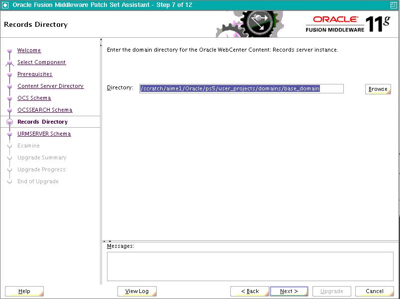The width and height of the screenshot is (400, 299).
Task: Open the View Log button
Action: [x=137, y=291]
